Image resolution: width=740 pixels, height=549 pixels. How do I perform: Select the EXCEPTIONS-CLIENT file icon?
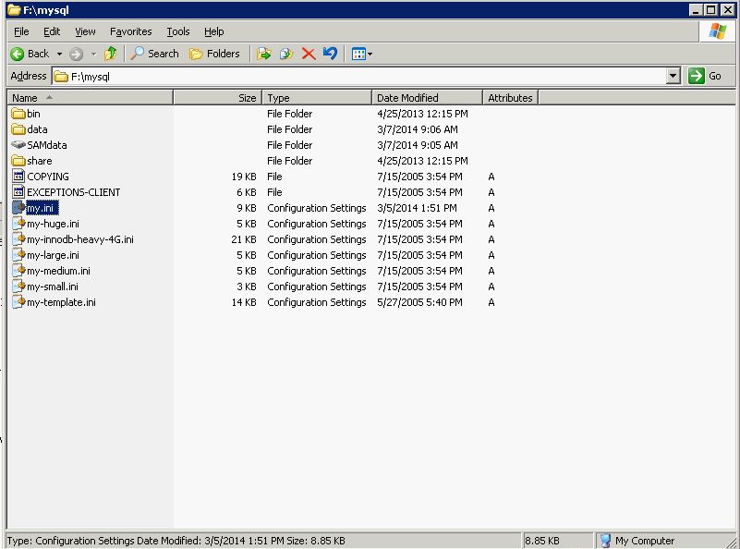(18, 191)
